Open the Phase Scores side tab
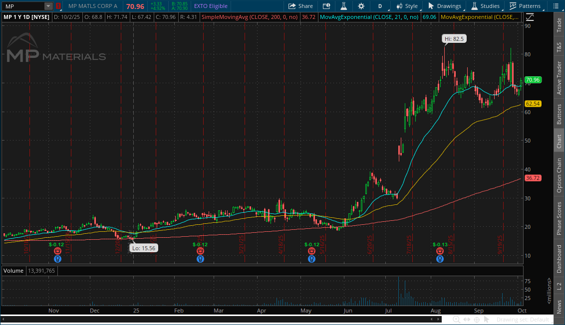 coord(559,218)
